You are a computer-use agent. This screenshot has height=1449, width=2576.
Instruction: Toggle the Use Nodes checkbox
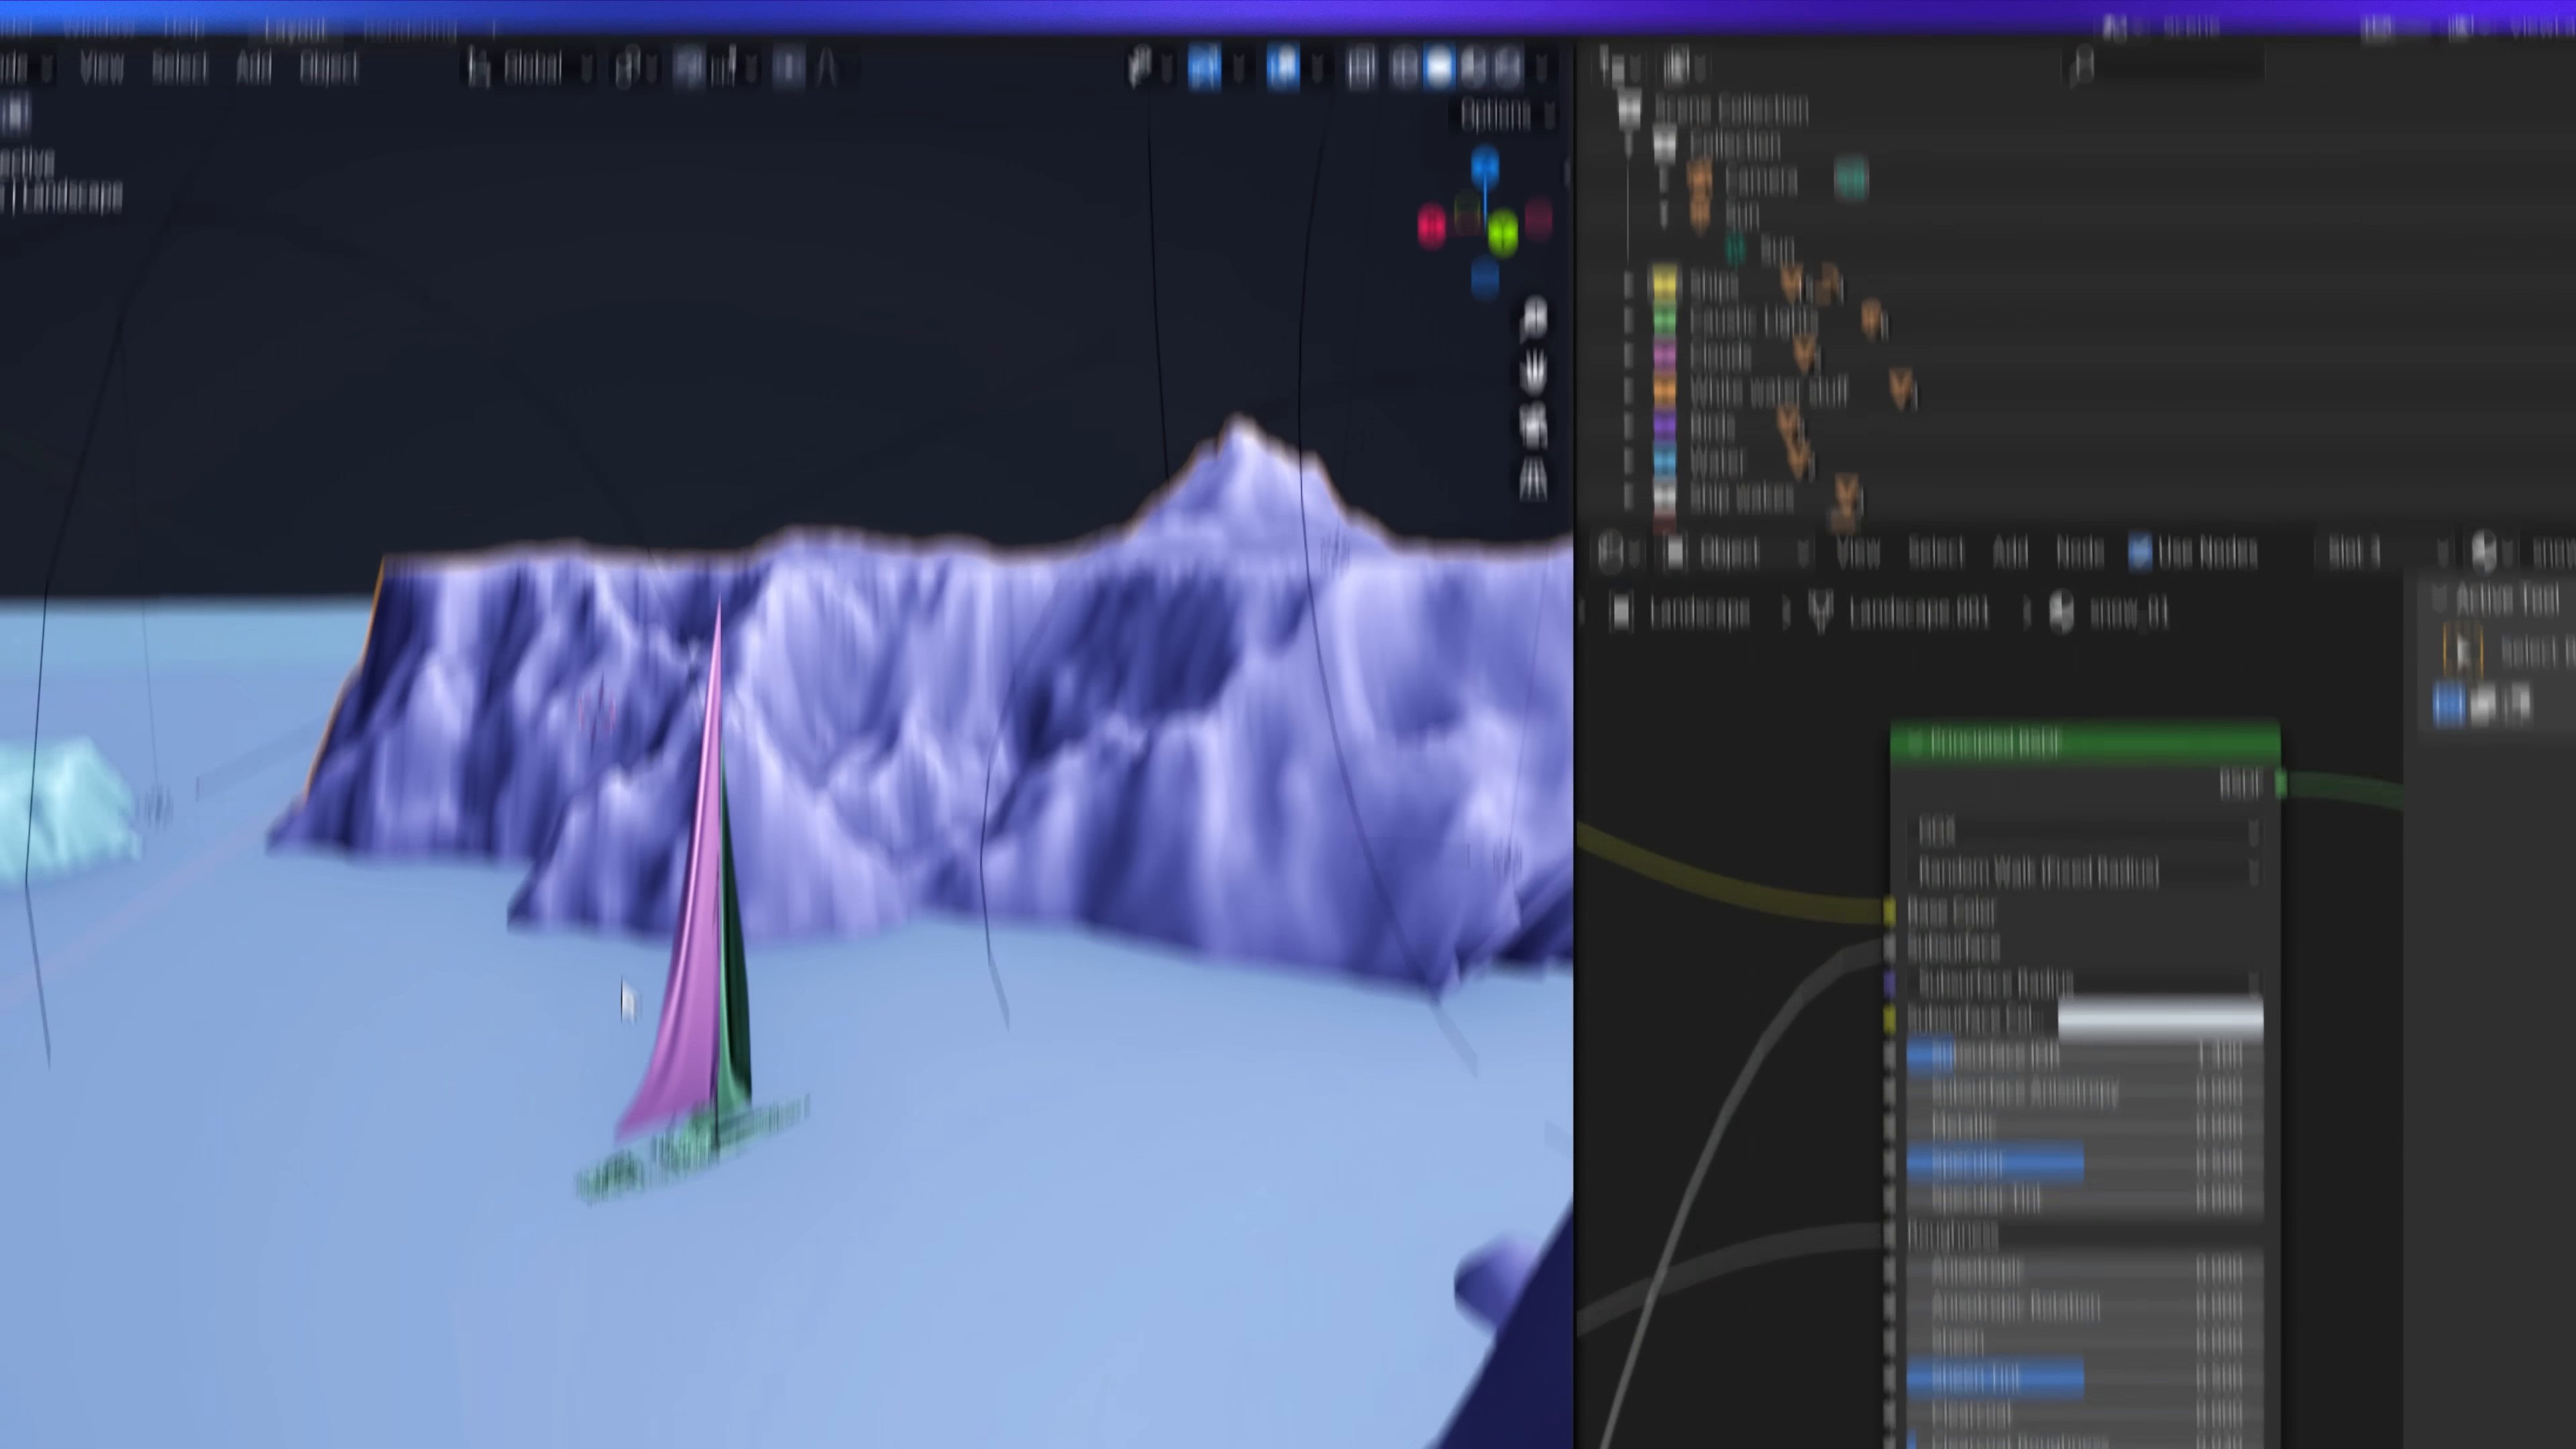pos(2140,552)
